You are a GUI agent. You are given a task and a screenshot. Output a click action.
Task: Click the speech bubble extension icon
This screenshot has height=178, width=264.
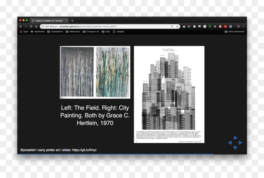pyautogui.click(x=200, y=26)
